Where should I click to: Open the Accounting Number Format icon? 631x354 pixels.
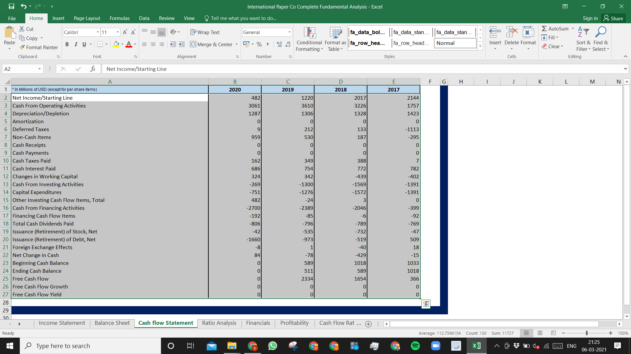click(x=246, y=44)
